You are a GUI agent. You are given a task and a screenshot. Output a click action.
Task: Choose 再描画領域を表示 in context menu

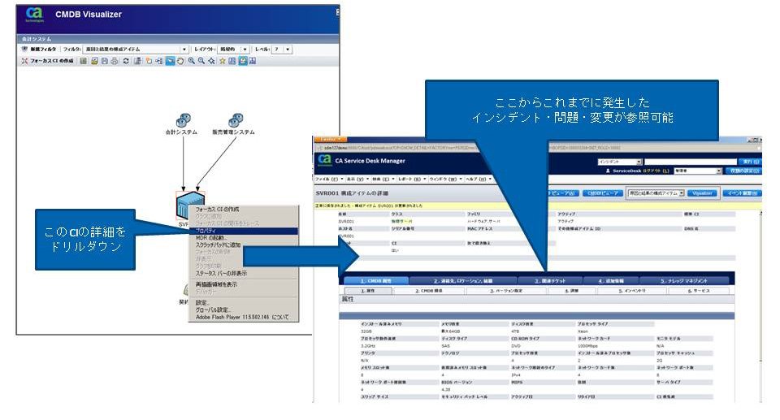(216, 284)
